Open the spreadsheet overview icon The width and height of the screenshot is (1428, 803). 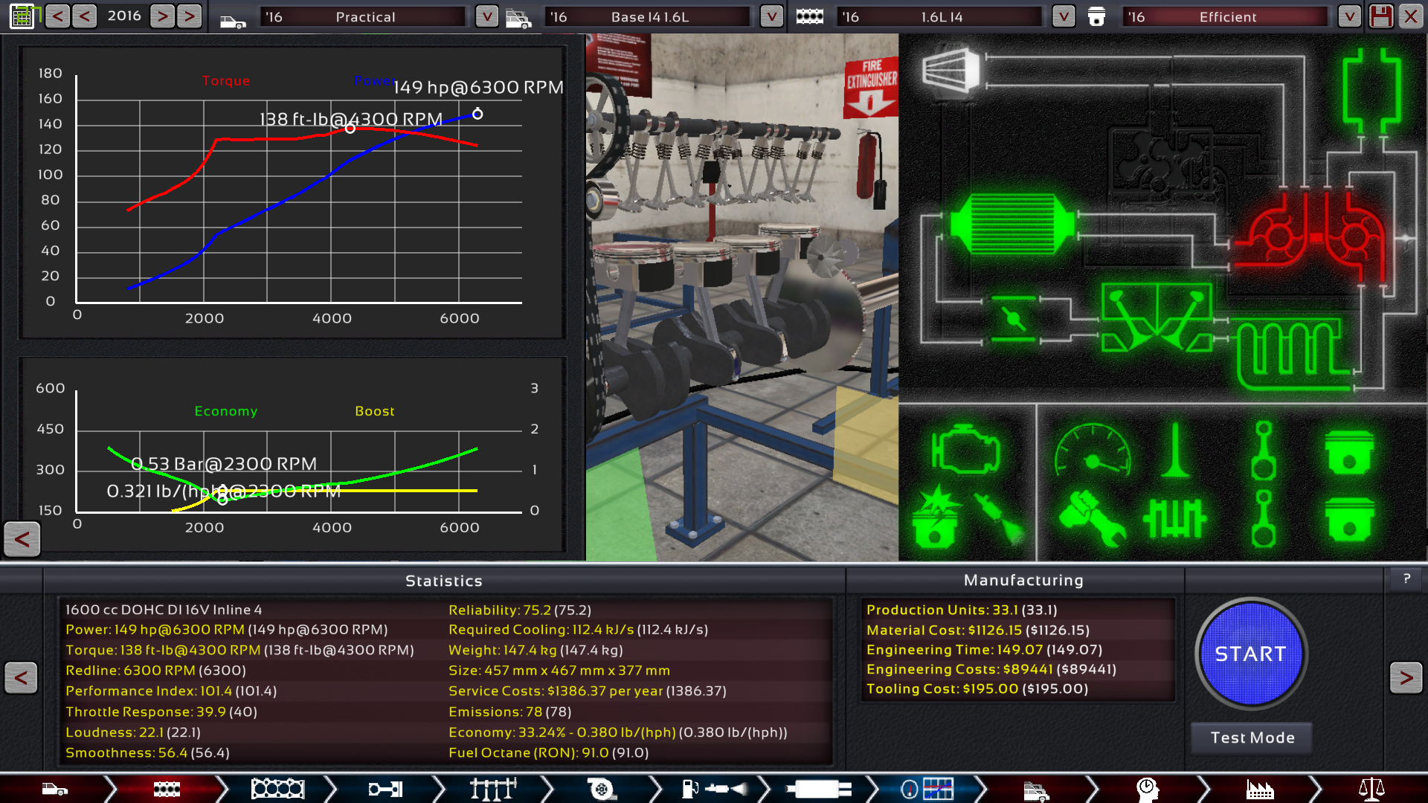22,16
